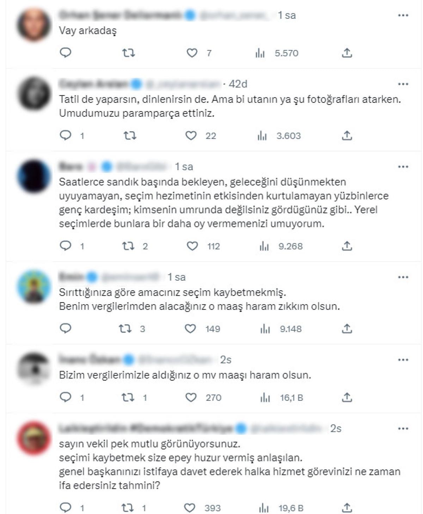423x514 pixels.
Task: Share the tweet with 5.570 views
Action: point(347,53)
